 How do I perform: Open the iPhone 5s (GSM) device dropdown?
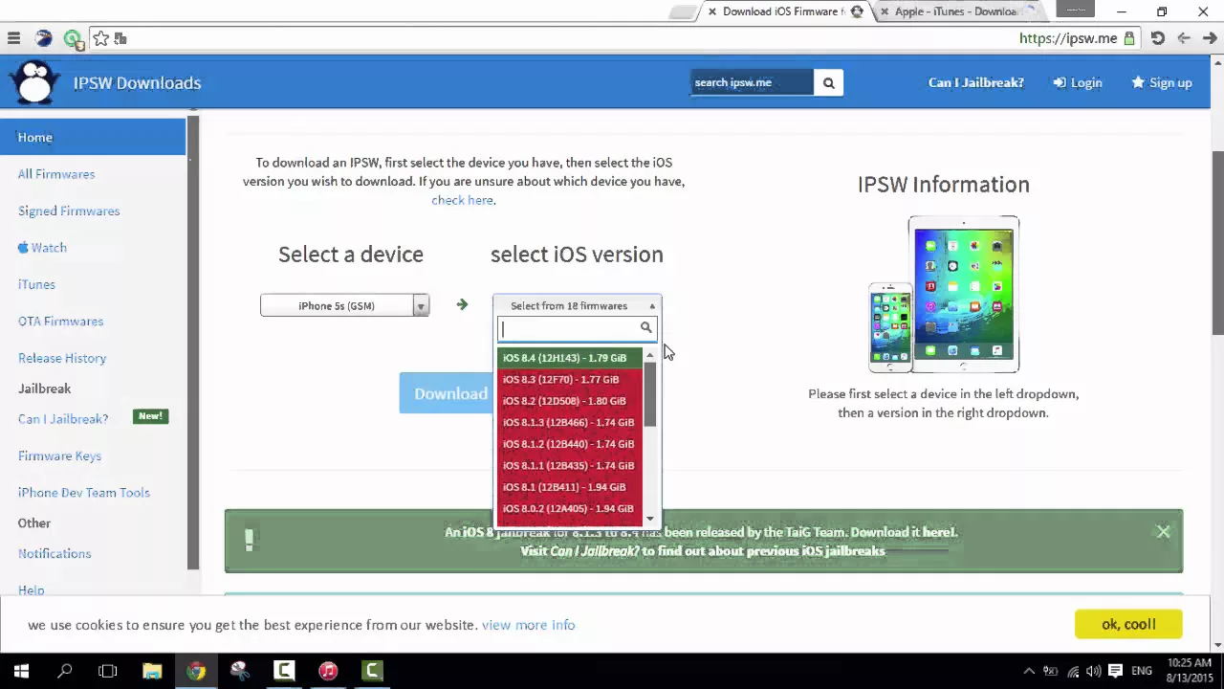coord(344,305)
